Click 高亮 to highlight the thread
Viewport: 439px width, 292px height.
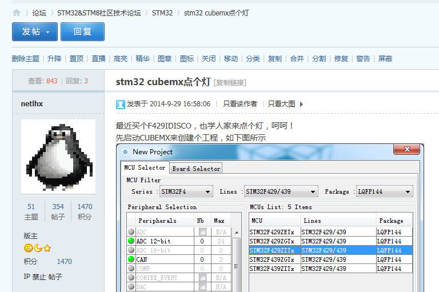[121, 58]
